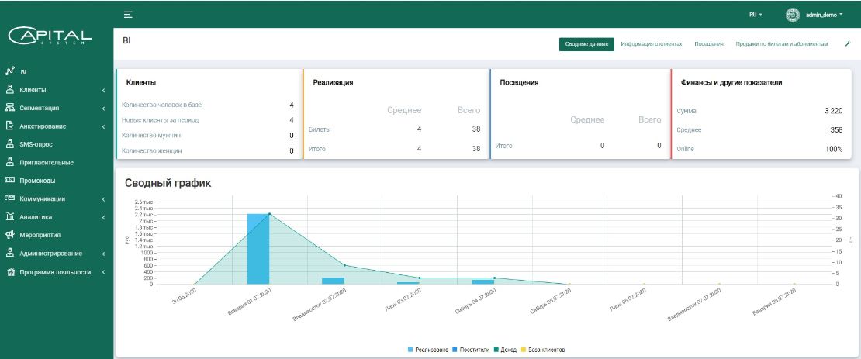This screenshot has width=861, height=359.
Task: Click the BI chart icon in sidebar
Action: coord(10,71)
